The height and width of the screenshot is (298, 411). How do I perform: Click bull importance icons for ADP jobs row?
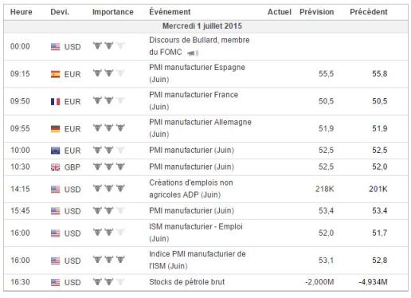[109, 189]
